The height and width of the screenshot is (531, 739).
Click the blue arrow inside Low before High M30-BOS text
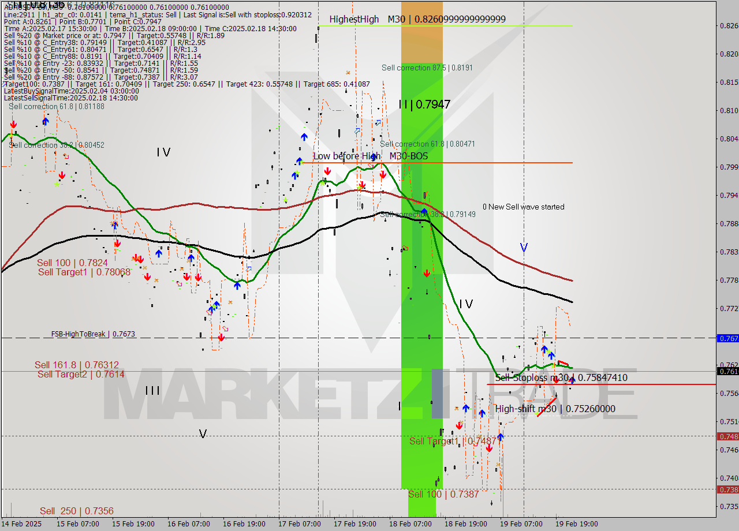pos(374,156)
